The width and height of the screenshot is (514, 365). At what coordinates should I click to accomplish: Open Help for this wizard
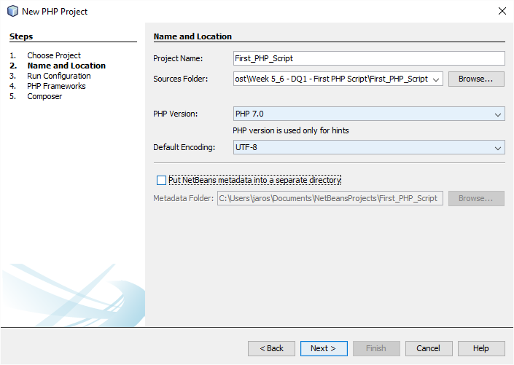coord(481,348)
